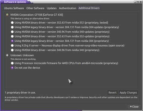Minimize the Software & Updates window

135,2
